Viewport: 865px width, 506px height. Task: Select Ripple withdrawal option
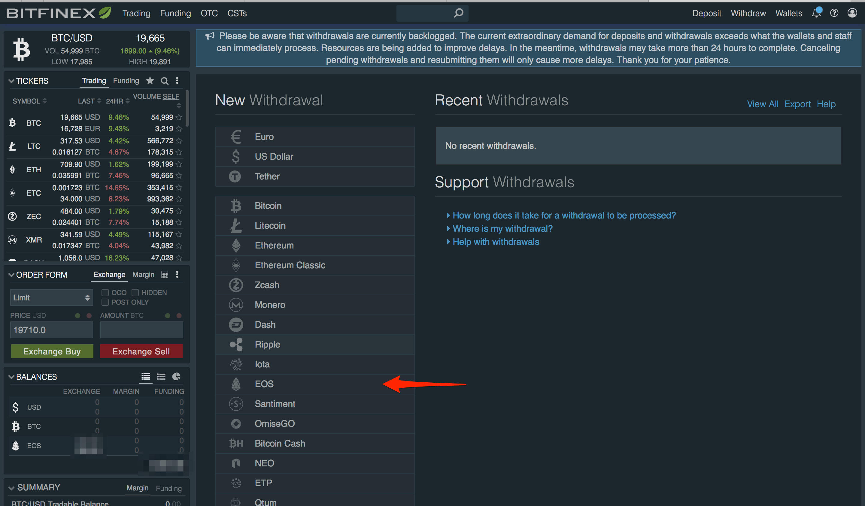click(x=315, y=345)
